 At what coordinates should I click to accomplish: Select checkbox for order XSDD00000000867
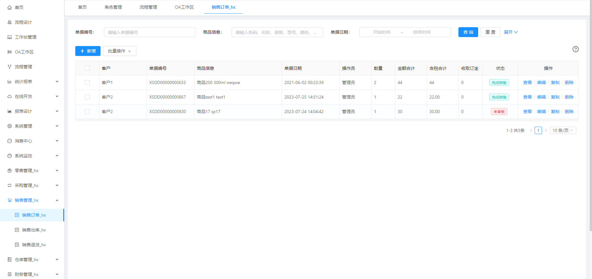[x=87, y=97]
